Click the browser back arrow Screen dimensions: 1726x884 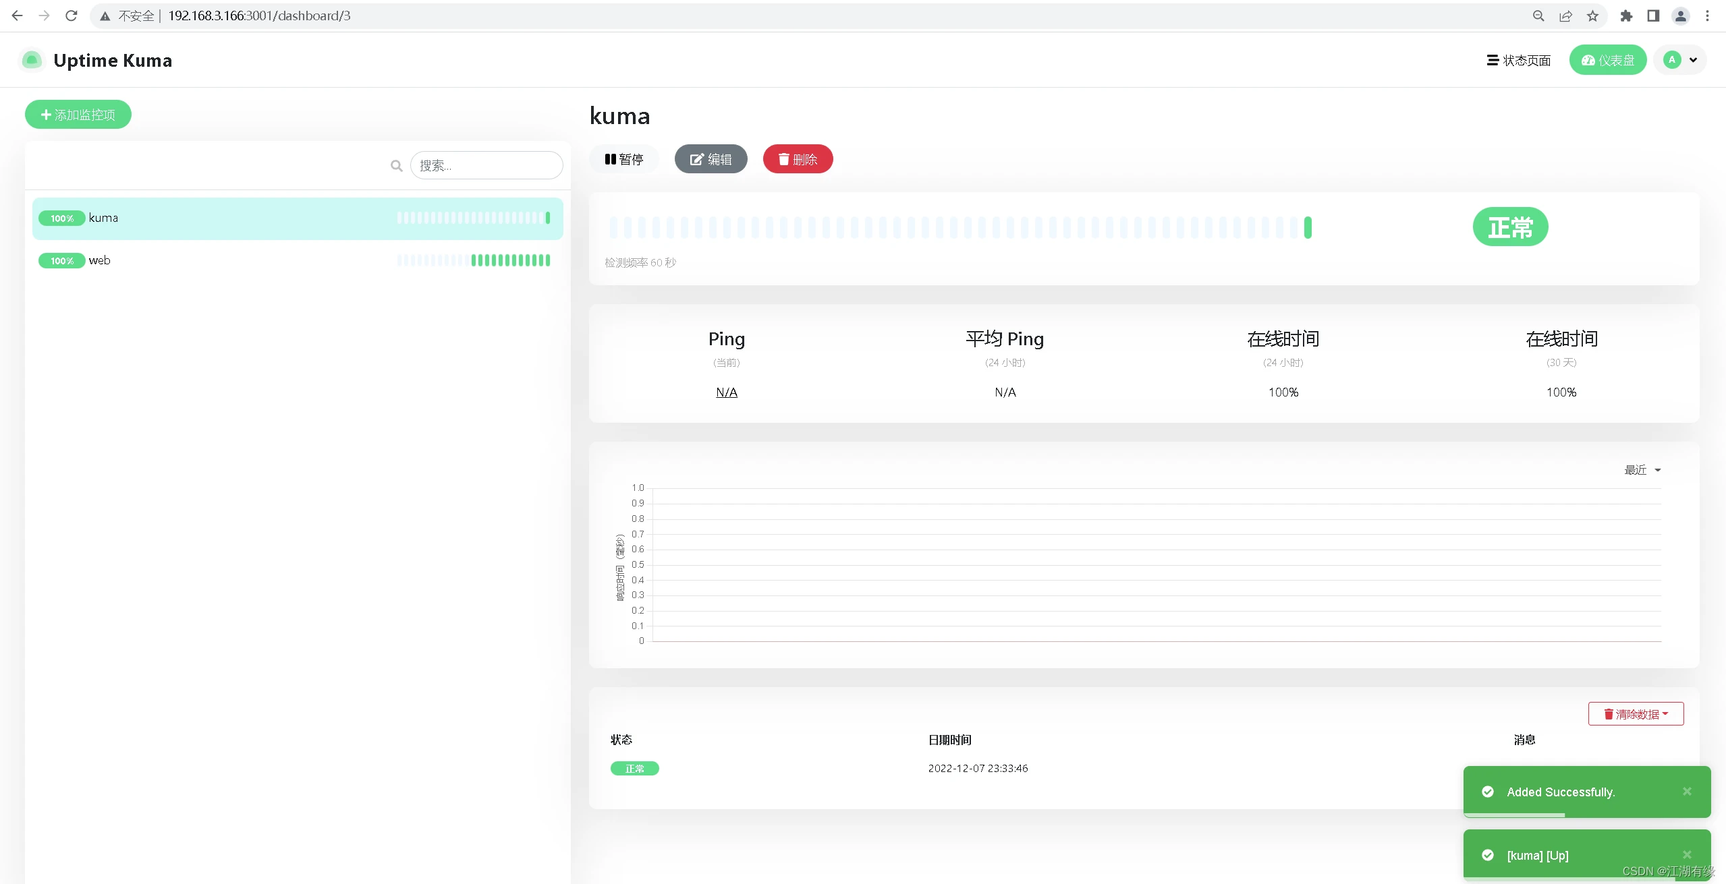[18, 16]
